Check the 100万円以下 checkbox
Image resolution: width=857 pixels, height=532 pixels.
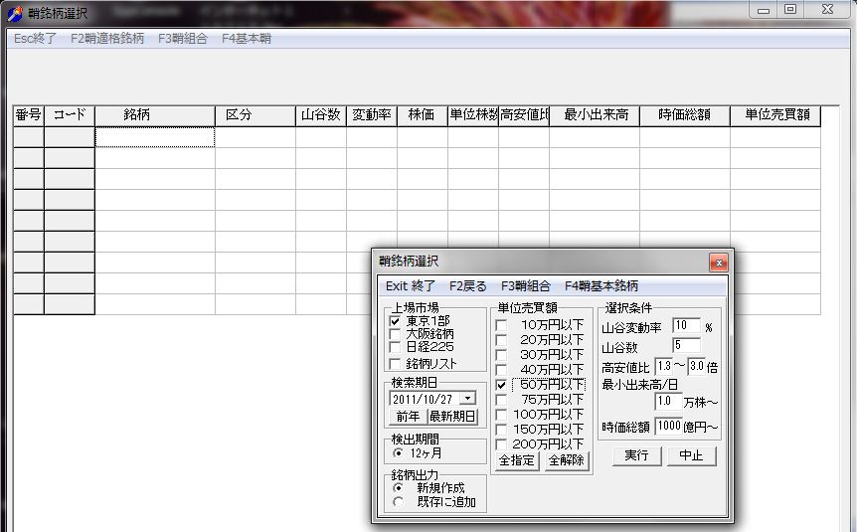(x=501, y=415)
